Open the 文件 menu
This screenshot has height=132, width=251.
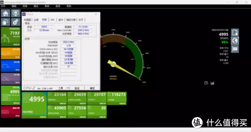[3, 6]
